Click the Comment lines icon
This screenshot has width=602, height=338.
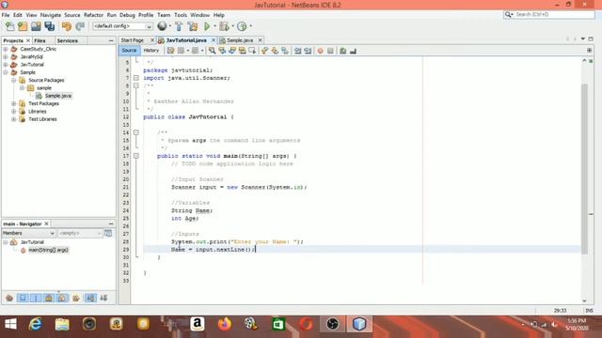point(342,51)
